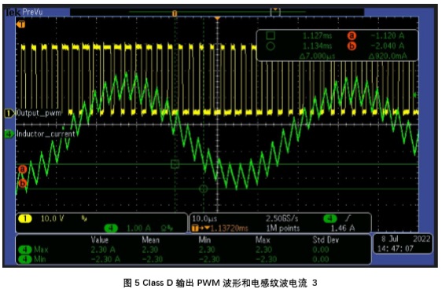Click the orange trigger position arrow atop graticule

point(217,18)
